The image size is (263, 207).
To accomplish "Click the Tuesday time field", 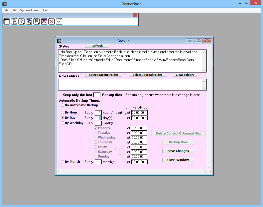I will tap(139, 133).
